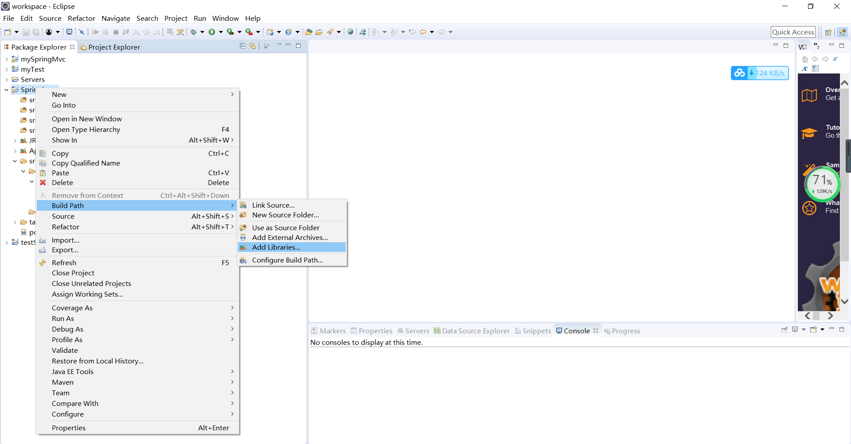The width and height of the screenshot is (851, 444).
Task: Open the Navigate menu
Action: (116, 18)
